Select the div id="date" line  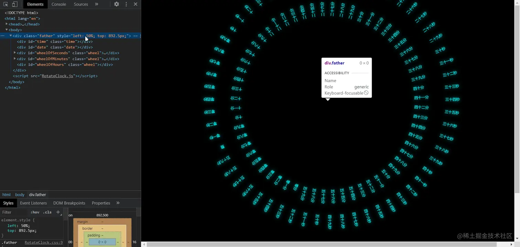pos(55,47)
